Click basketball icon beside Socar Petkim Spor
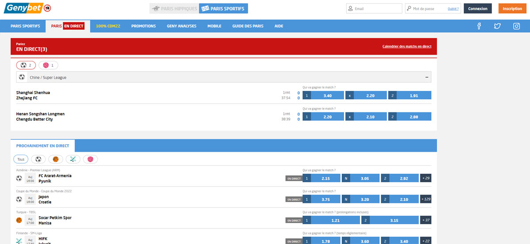This screenshot has height=244, width=530. [x=19, y=220]
